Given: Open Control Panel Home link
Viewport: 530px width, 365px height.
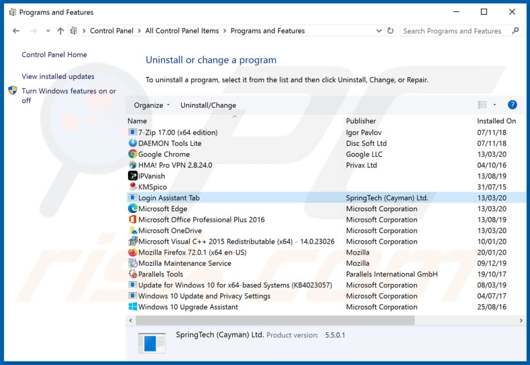Looking at the screenshot, I should coord(54,55).
